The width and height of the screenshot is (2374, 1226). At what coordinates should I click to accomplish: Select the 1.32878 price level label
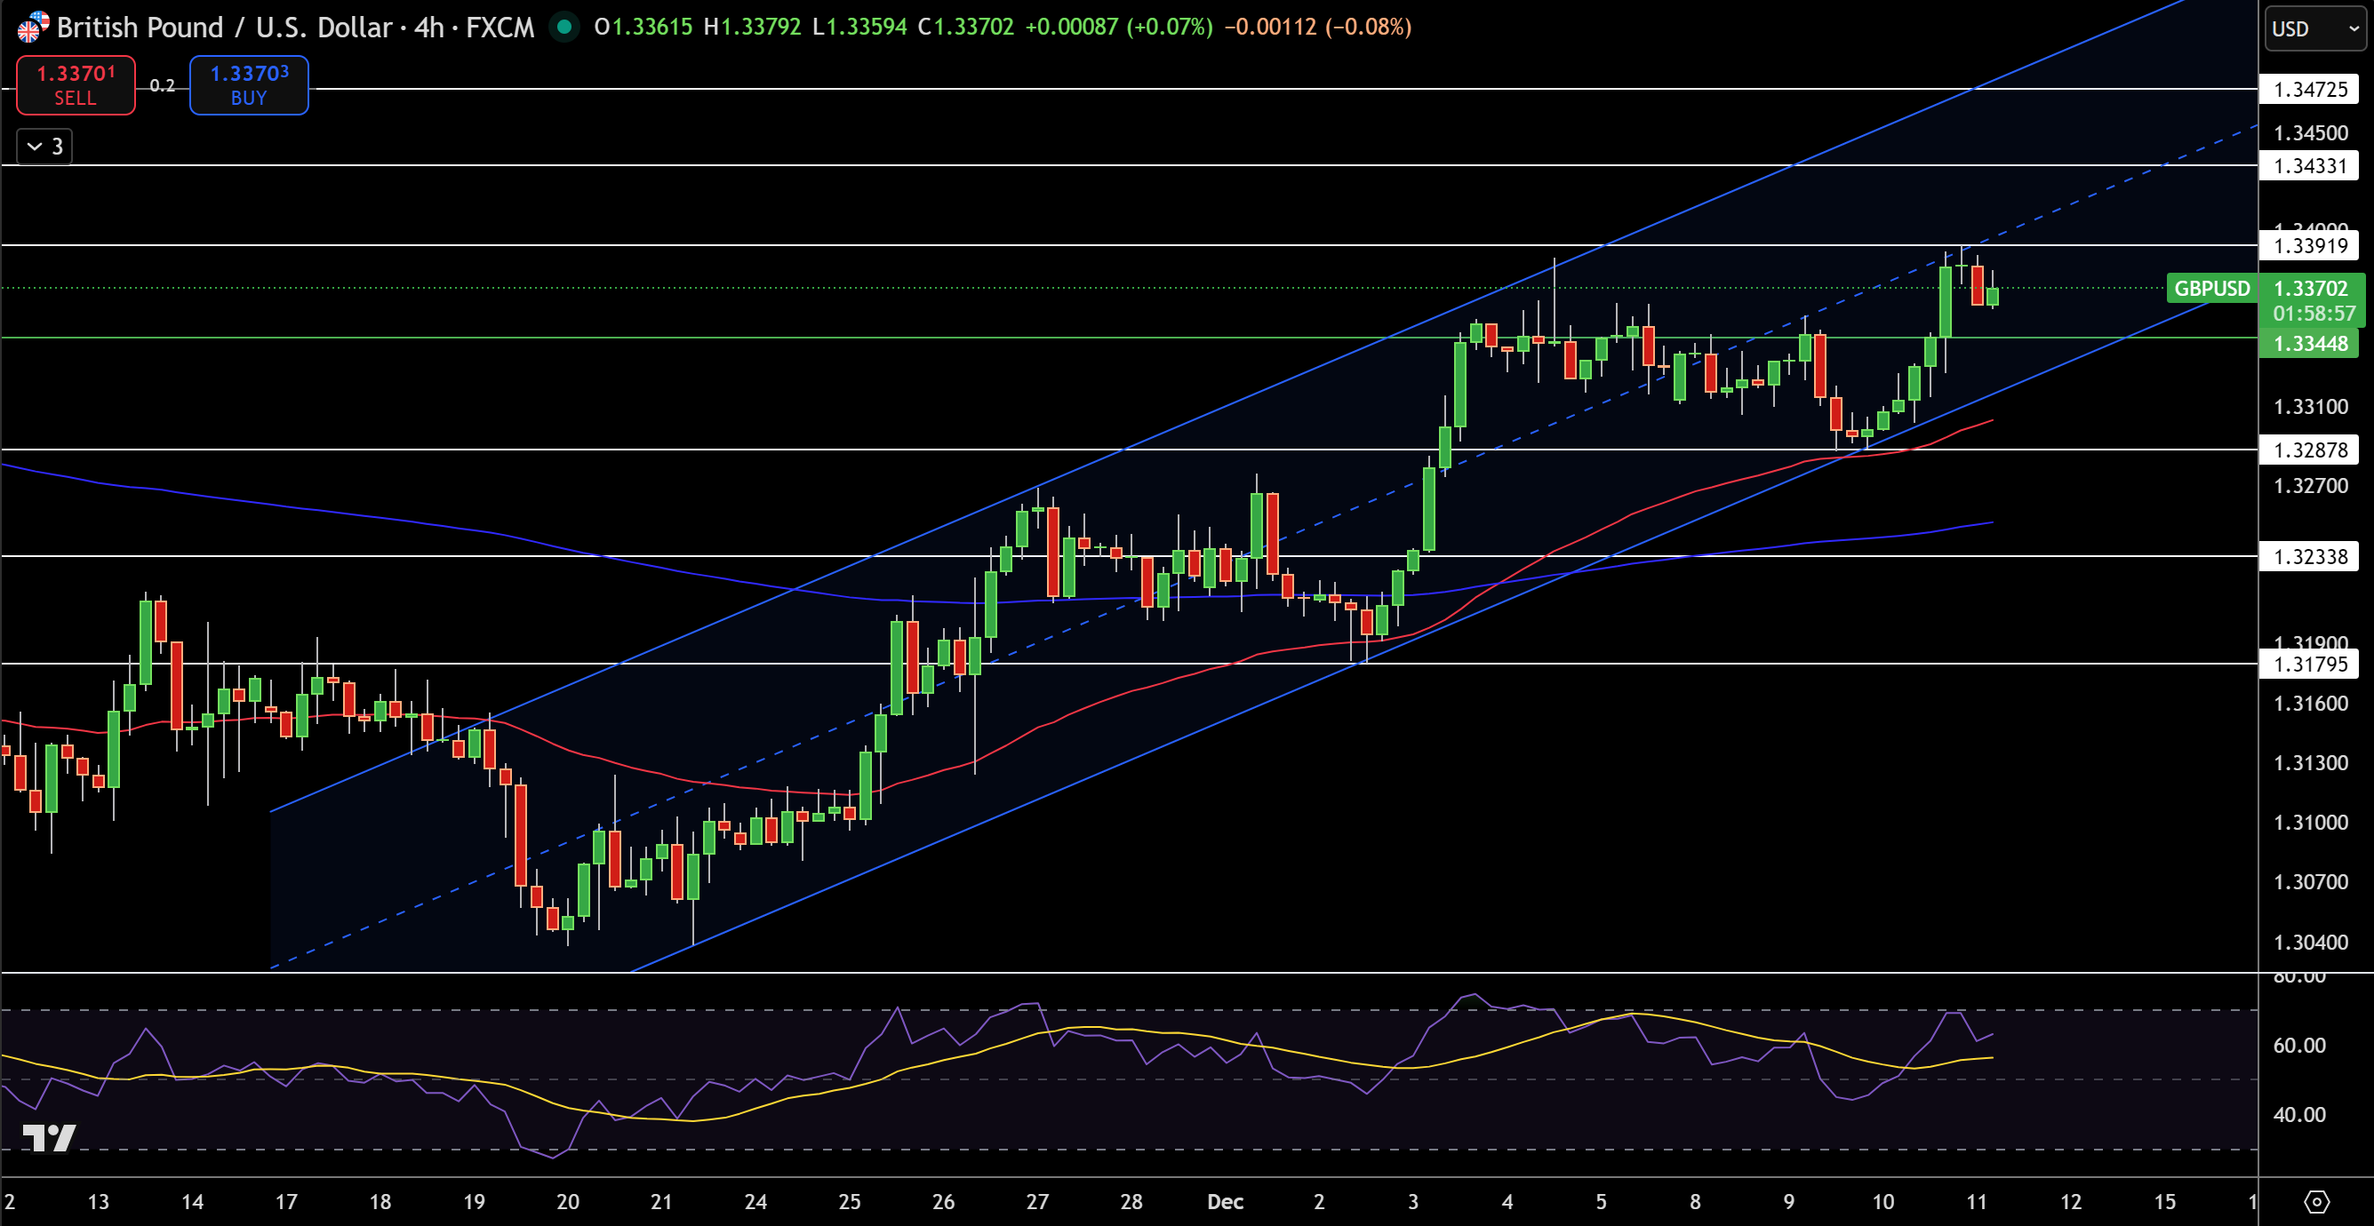click(x=2309, y=450)
